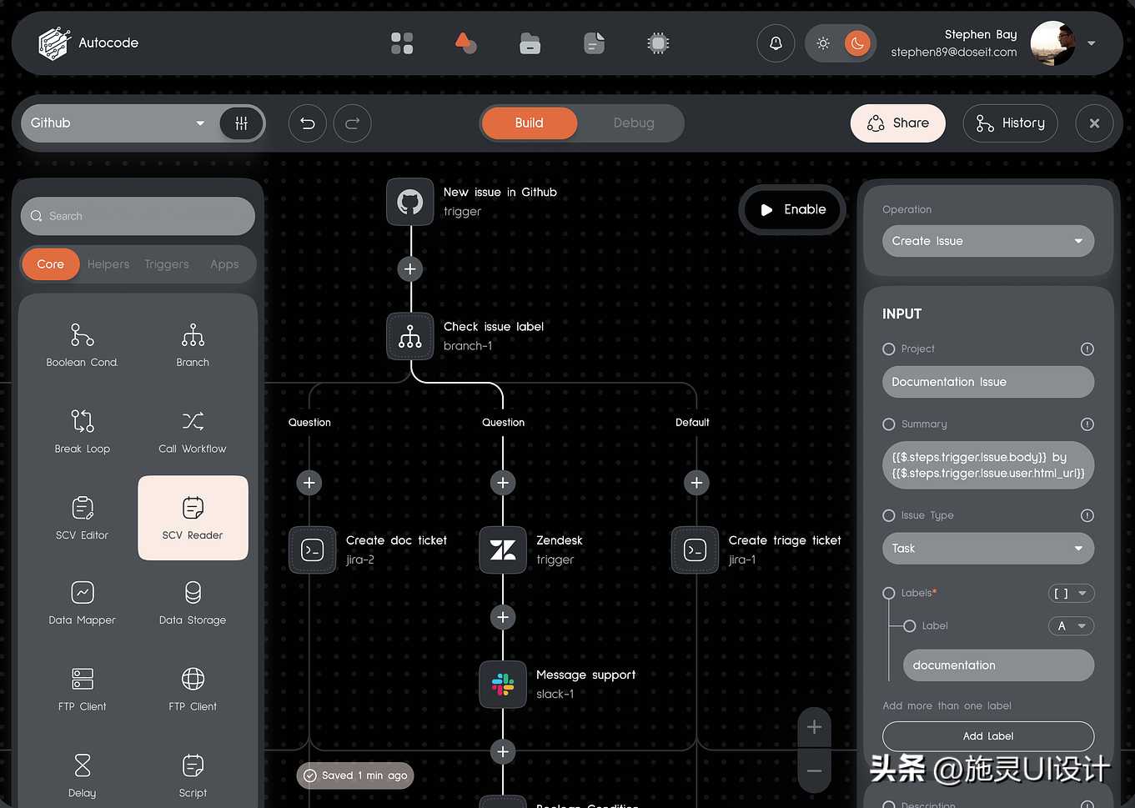Add step between Zendesk and Message support
This screenshot has height=808, width=1135.
tap(503, 617)
